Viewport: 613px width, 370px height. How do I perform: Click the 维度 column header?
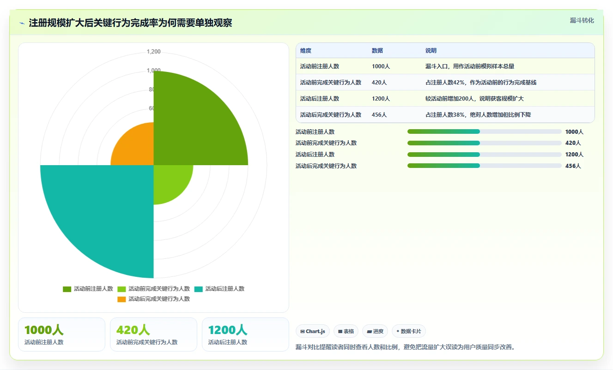(x=306, y=51)
